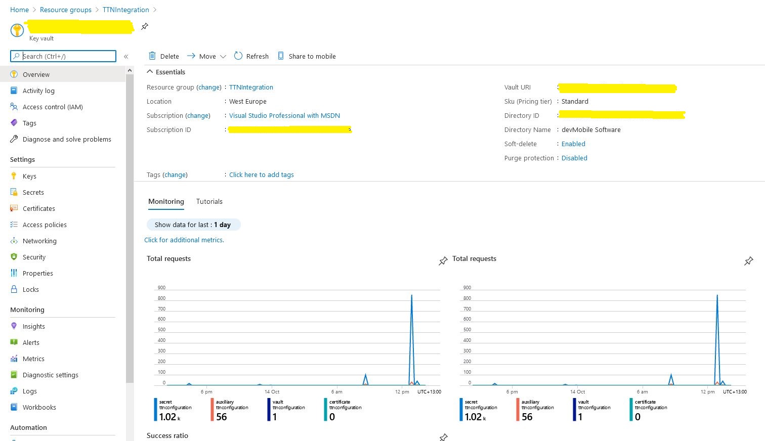Pin the key vault next to title

(x=145, y=26)
